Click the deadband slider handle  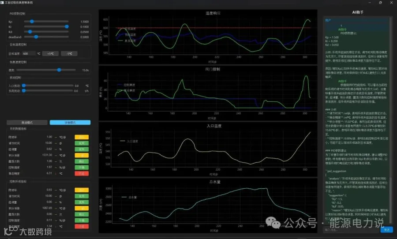(x=36, y=37)
